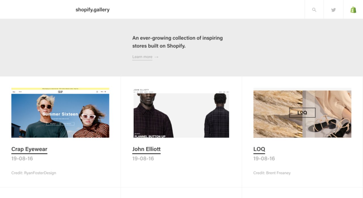Click the arrow next to Learn more
Viewport: 363px width, 198px height.
click(x=156, y=57)
